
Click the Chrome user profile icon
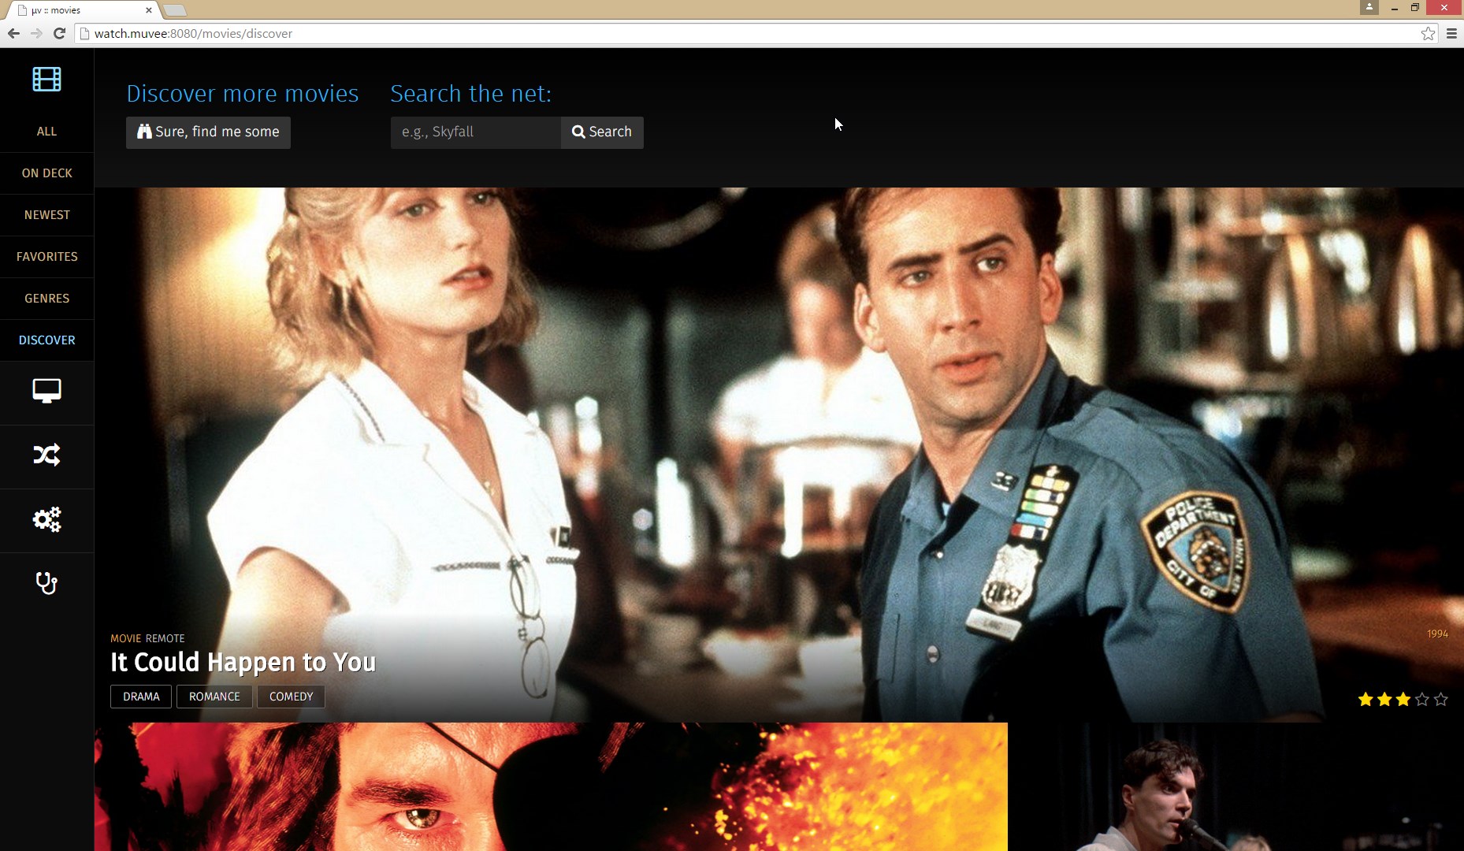coord(1369,7)
